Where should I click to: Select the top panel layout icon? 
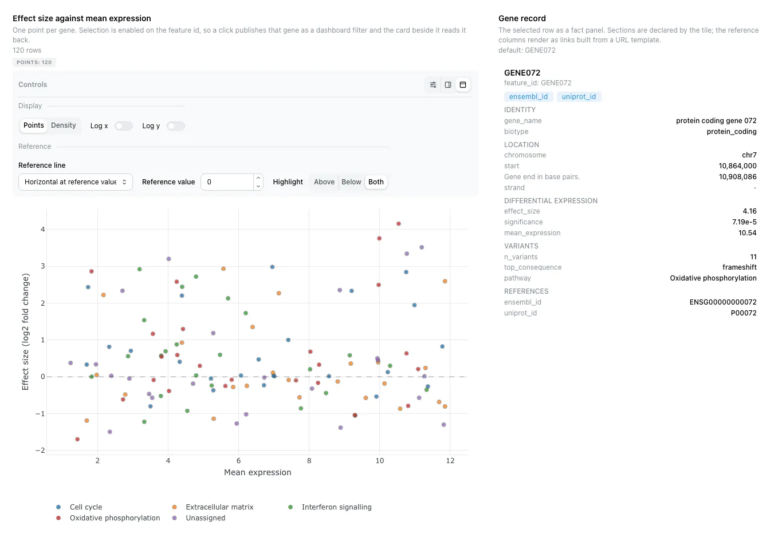pyautogui.click(x=463, y=85)
